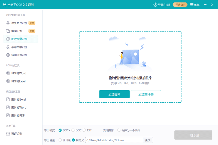Click the 添加图片 button
Screen dimensions: 218x145
click(x=114, y=94)
